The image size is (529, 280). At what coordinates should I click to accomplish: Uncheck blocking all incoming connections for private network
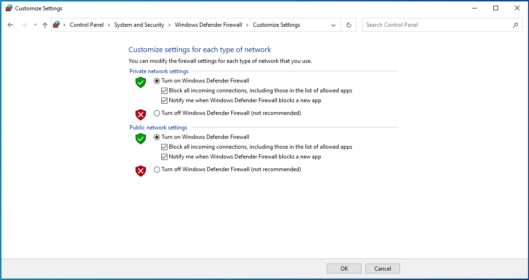(165, 90)
